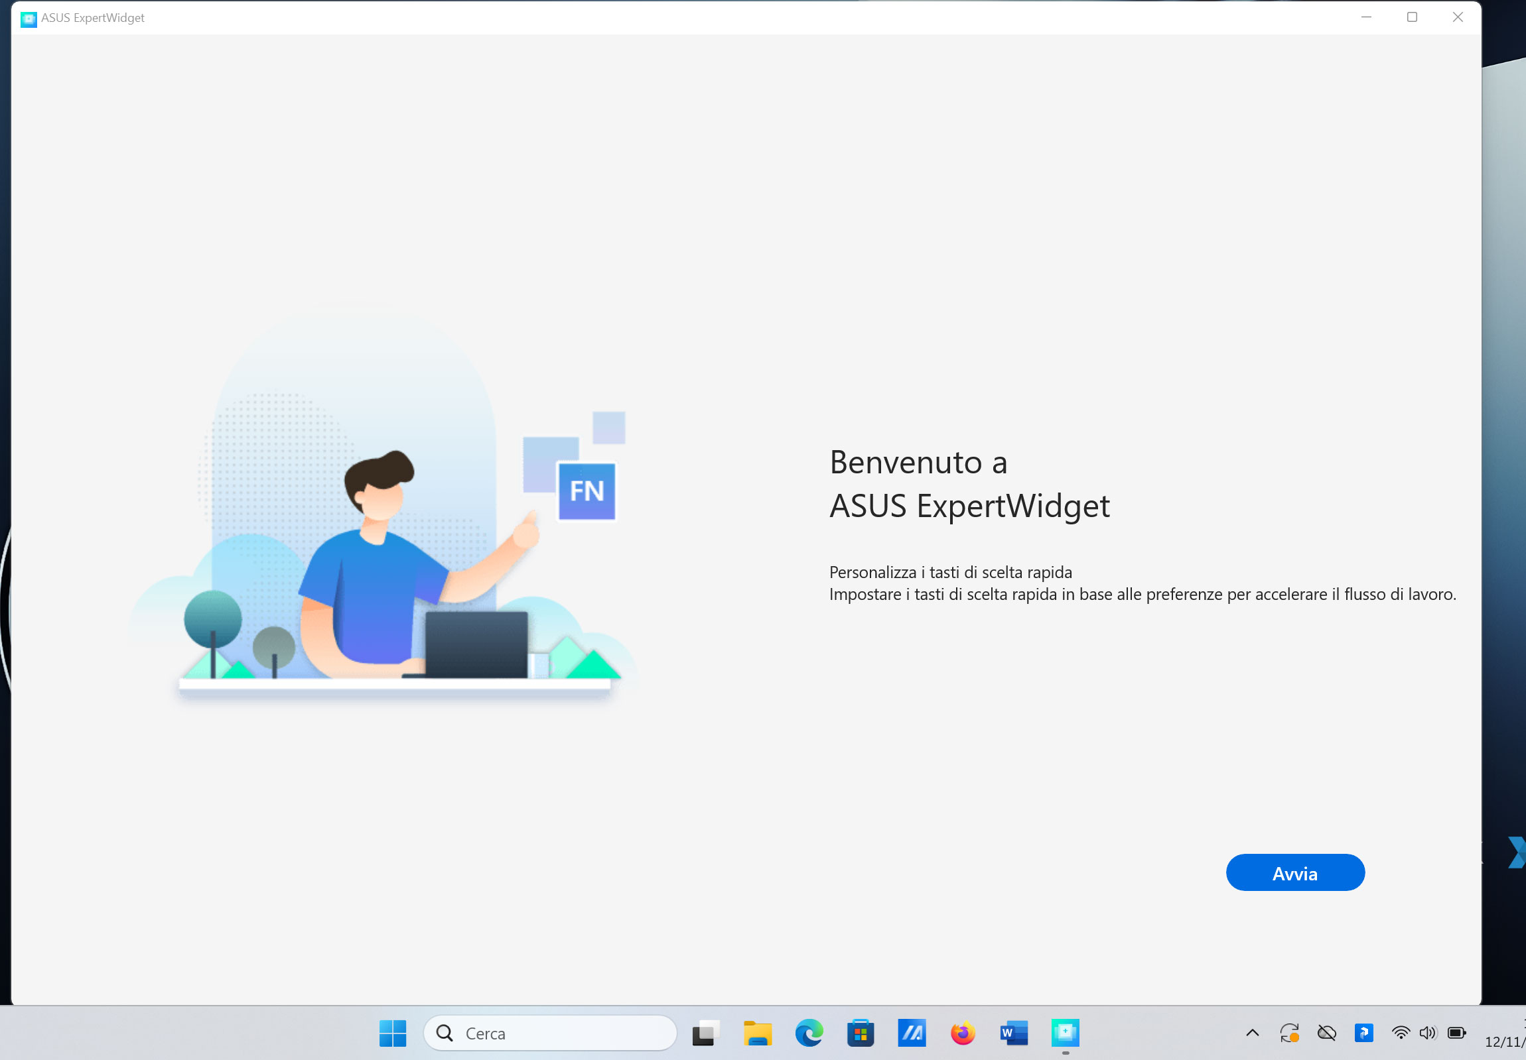The image size is (1526, 1060).
Task: Open Microsoft Store from the taskbar
Action: 860,1033
